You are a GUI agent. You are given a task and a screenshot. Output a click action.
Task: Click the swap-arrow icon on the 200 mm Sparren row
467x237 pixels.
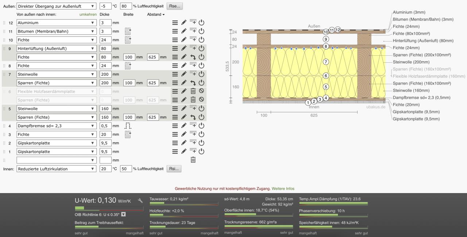click(x=193, y=83)
